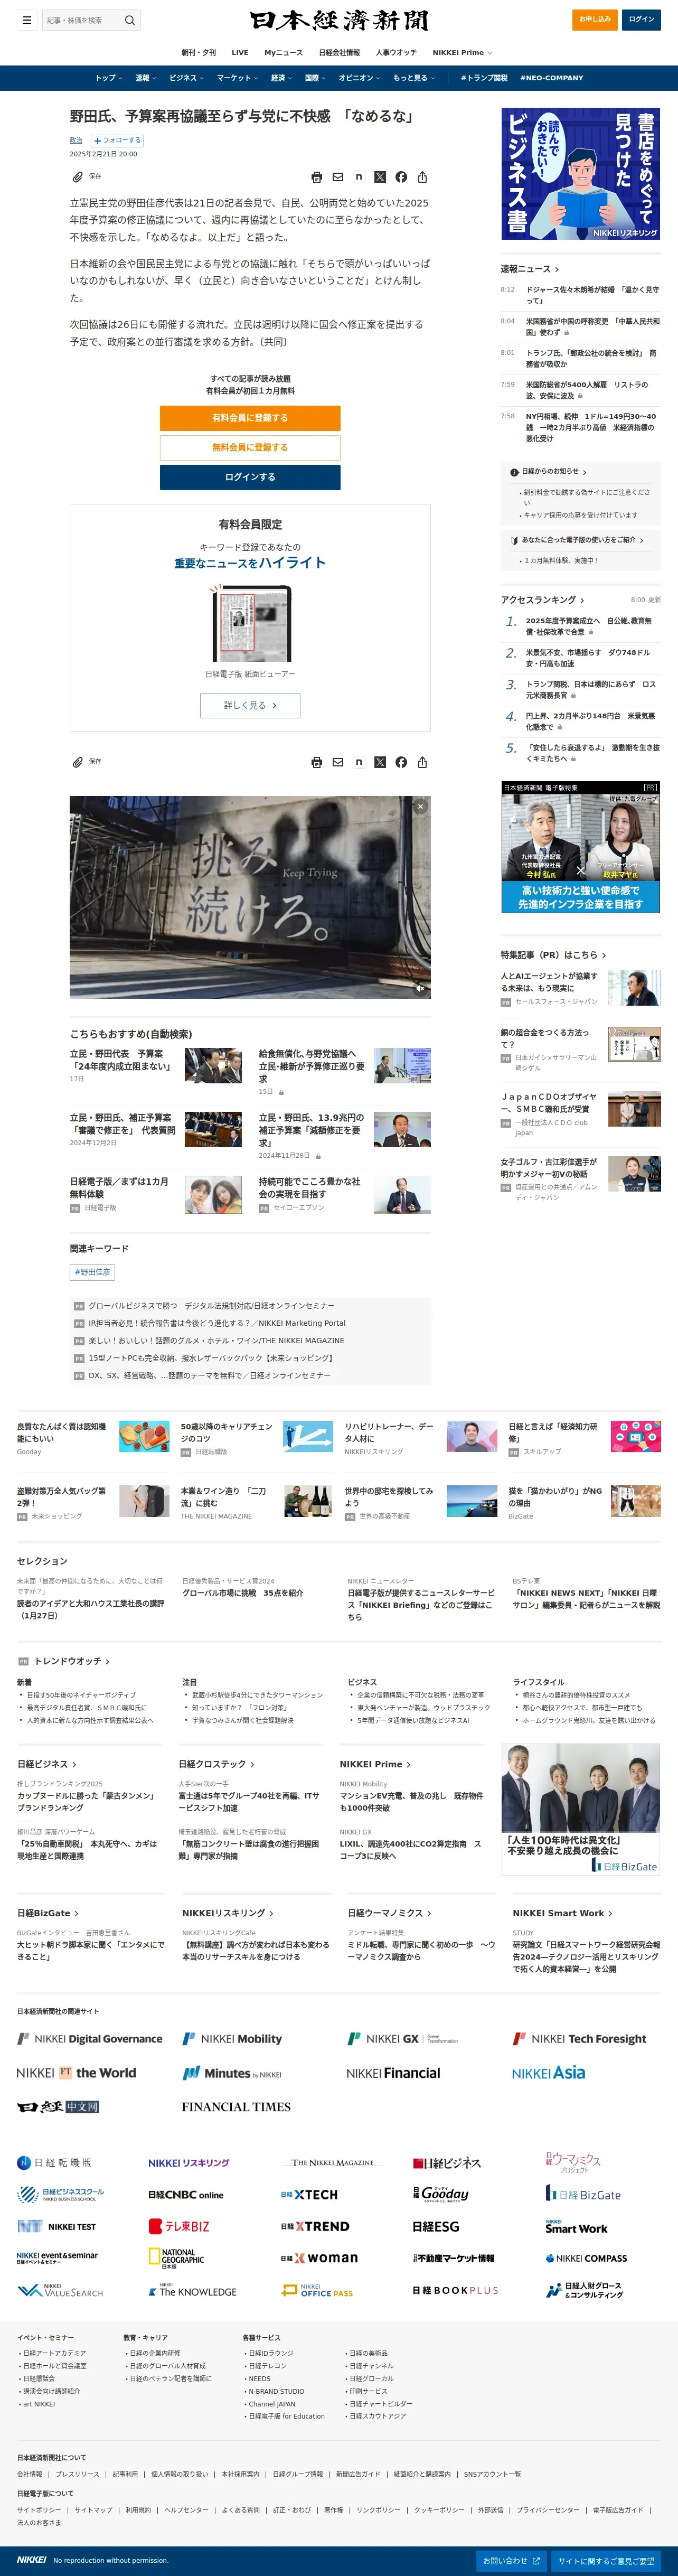Click the share arrow icon under the headline
Image resolution: width=678 pixels, height=2576 pixels.
tap(422, 177)
